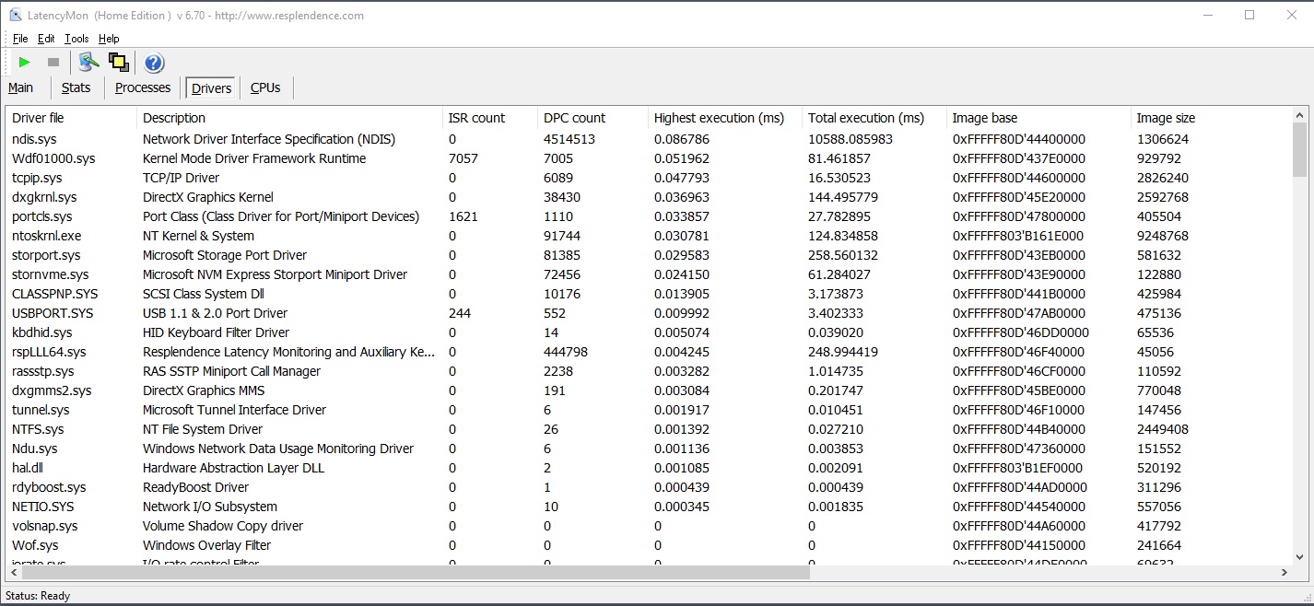Select the NTFS.sys driver row
1314x606 pixels.
tap(650, 429)
